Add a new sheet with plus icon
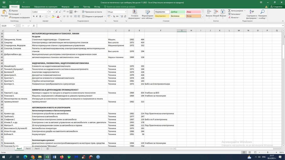The height and width of the screenshot is (160, 285). (48, 149)
